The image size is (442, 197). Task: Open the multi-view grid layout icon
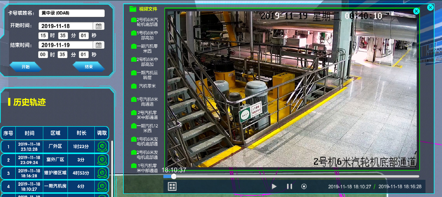click(172, 186)
